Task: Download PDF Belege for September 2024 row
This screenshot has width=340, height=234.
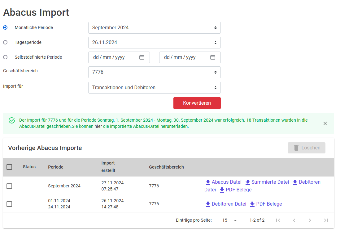Action: pos(235,190)
